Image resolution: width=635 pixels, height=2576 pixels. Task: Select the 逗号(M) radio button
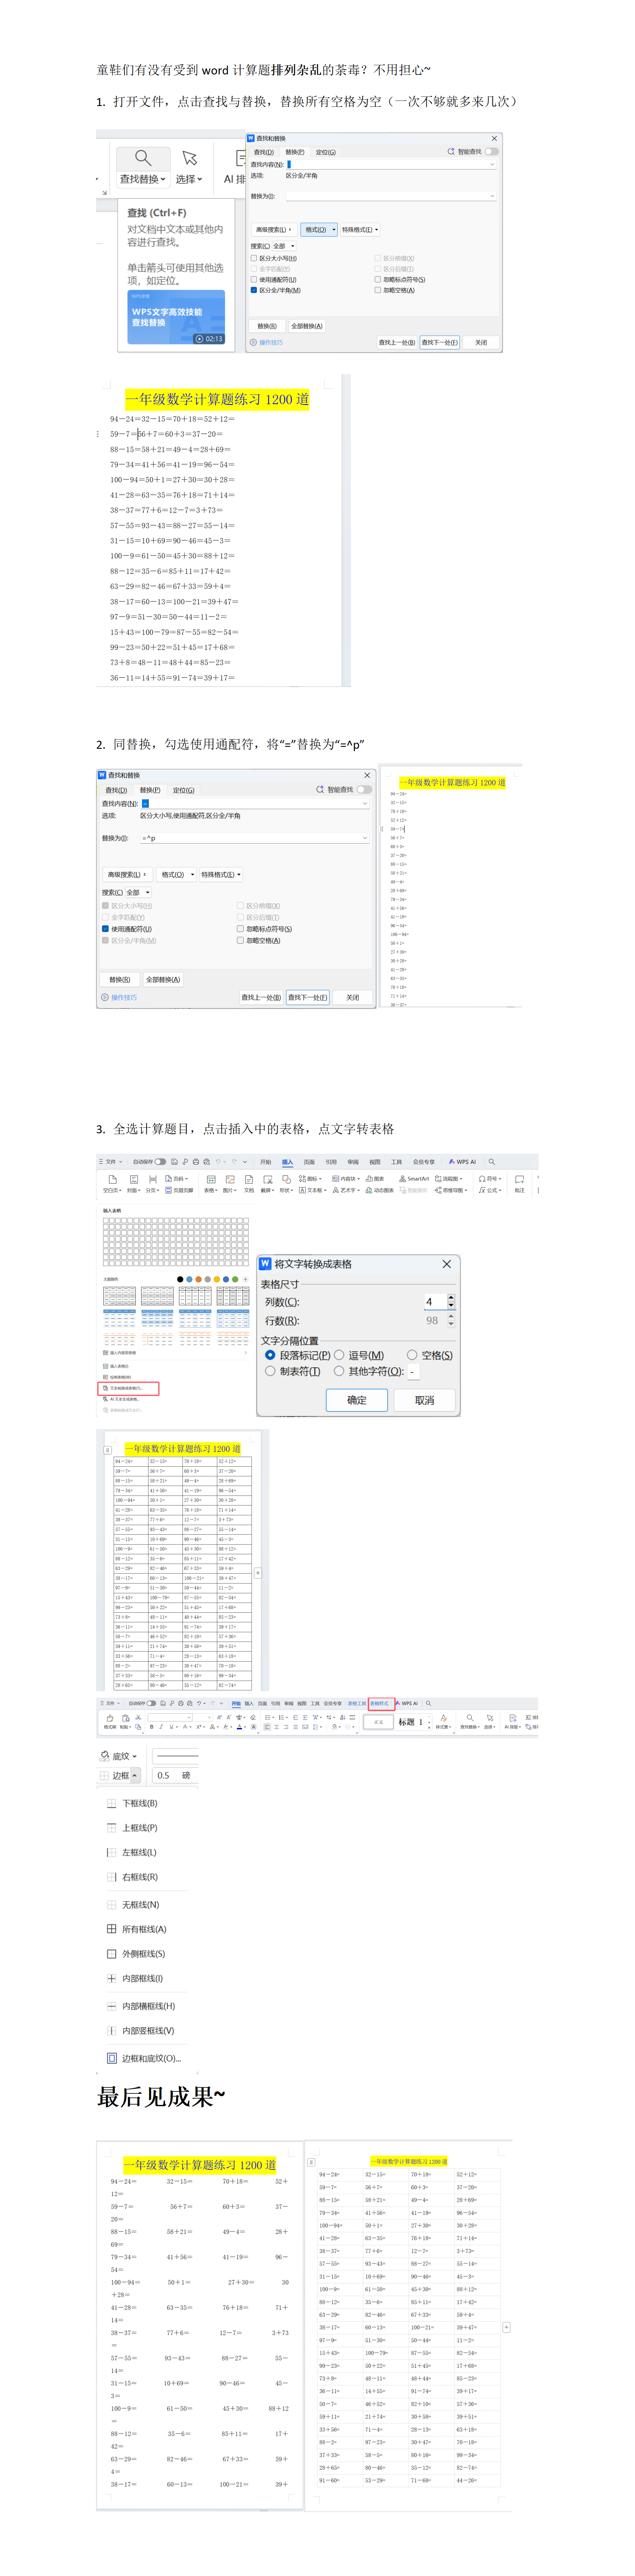[x=339, y=1355]
